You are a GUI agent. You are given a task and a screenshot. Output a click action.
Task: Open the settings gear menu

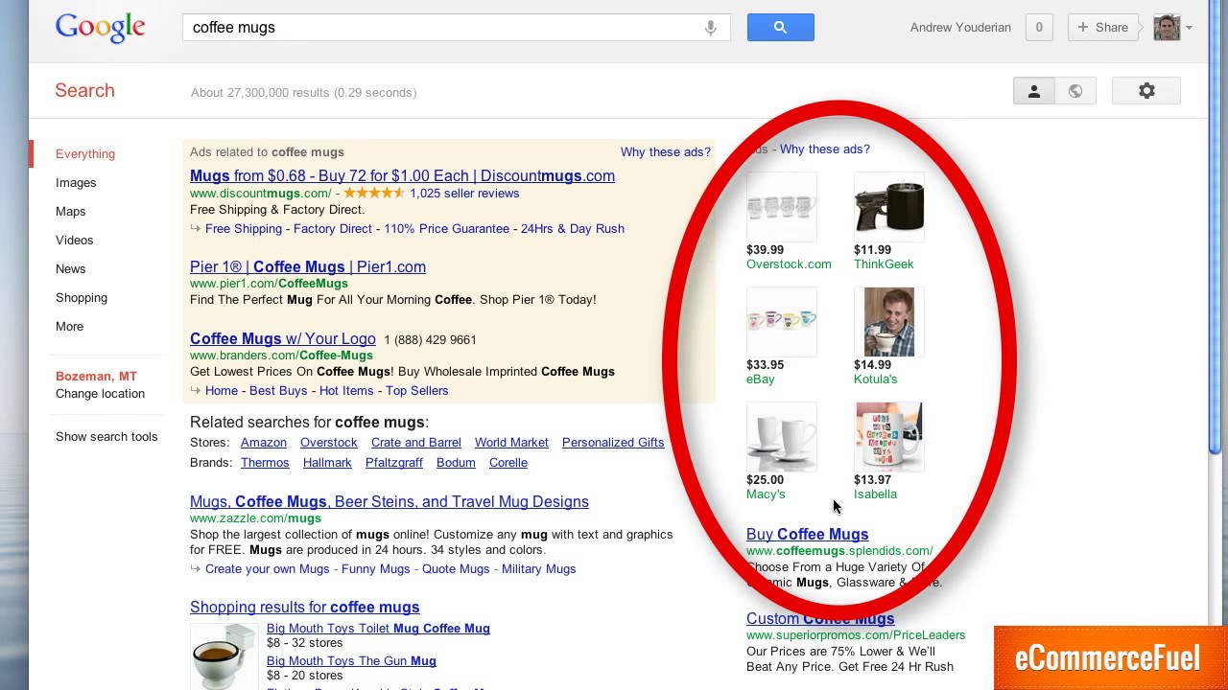(1146, 91)
